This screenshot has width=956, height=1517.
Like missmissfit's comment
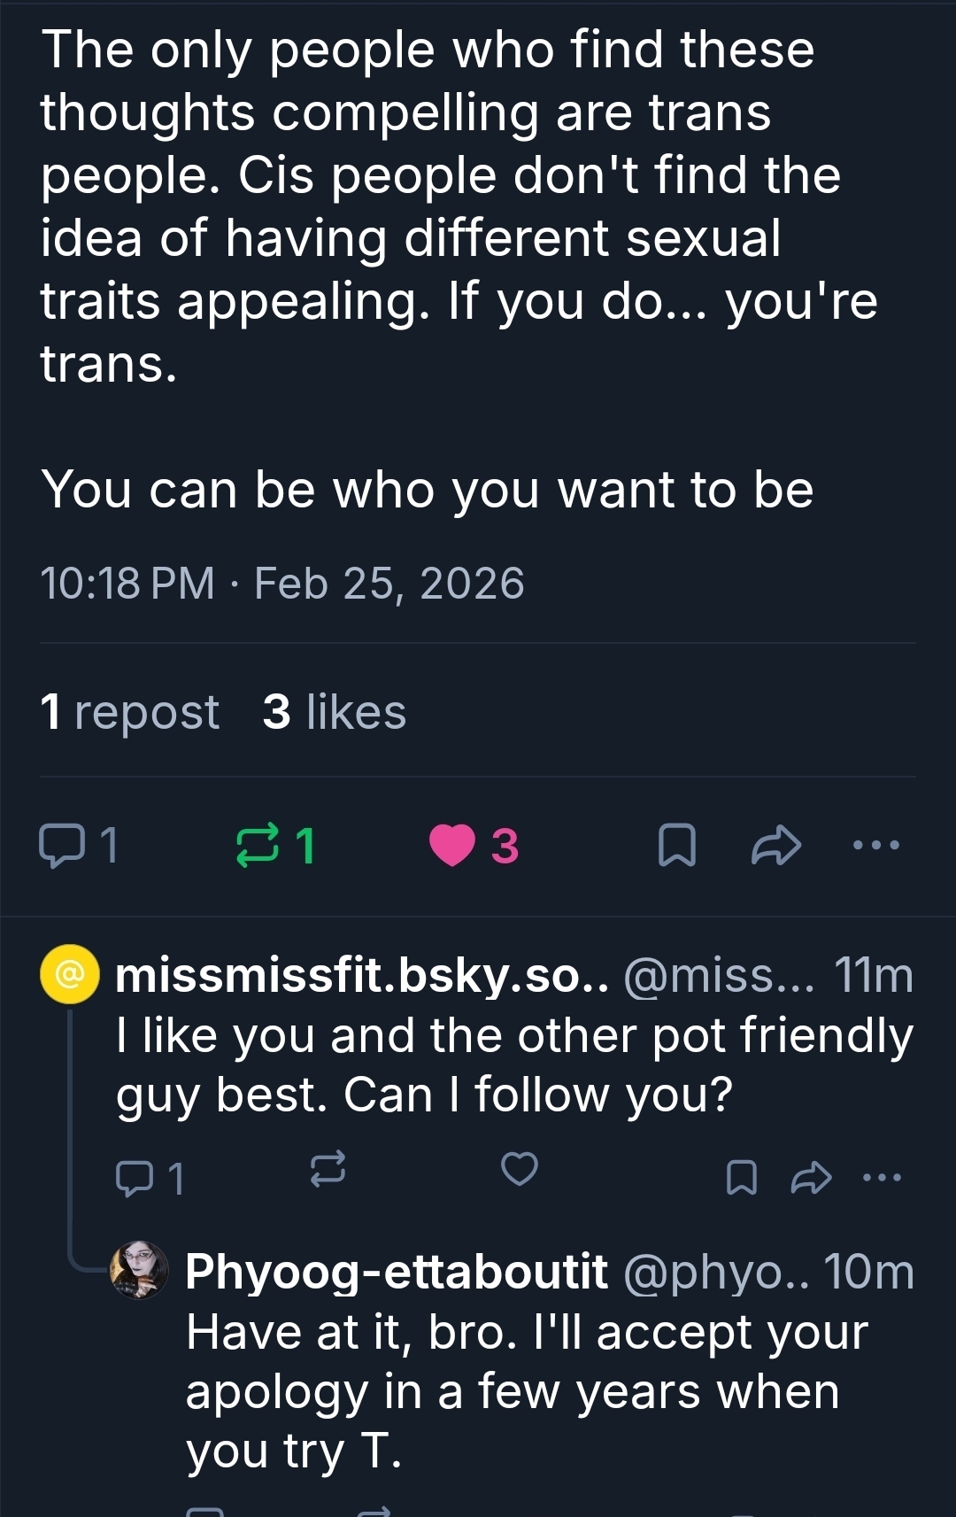point(520,1170)
